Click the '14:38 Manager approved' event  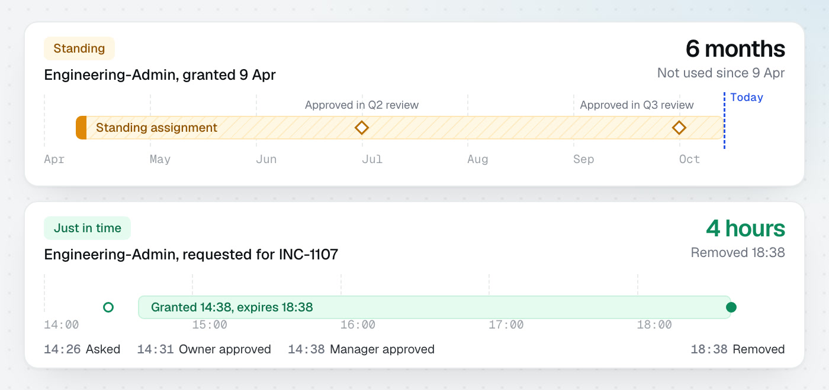pyautogui.click(x=361, y=349)
